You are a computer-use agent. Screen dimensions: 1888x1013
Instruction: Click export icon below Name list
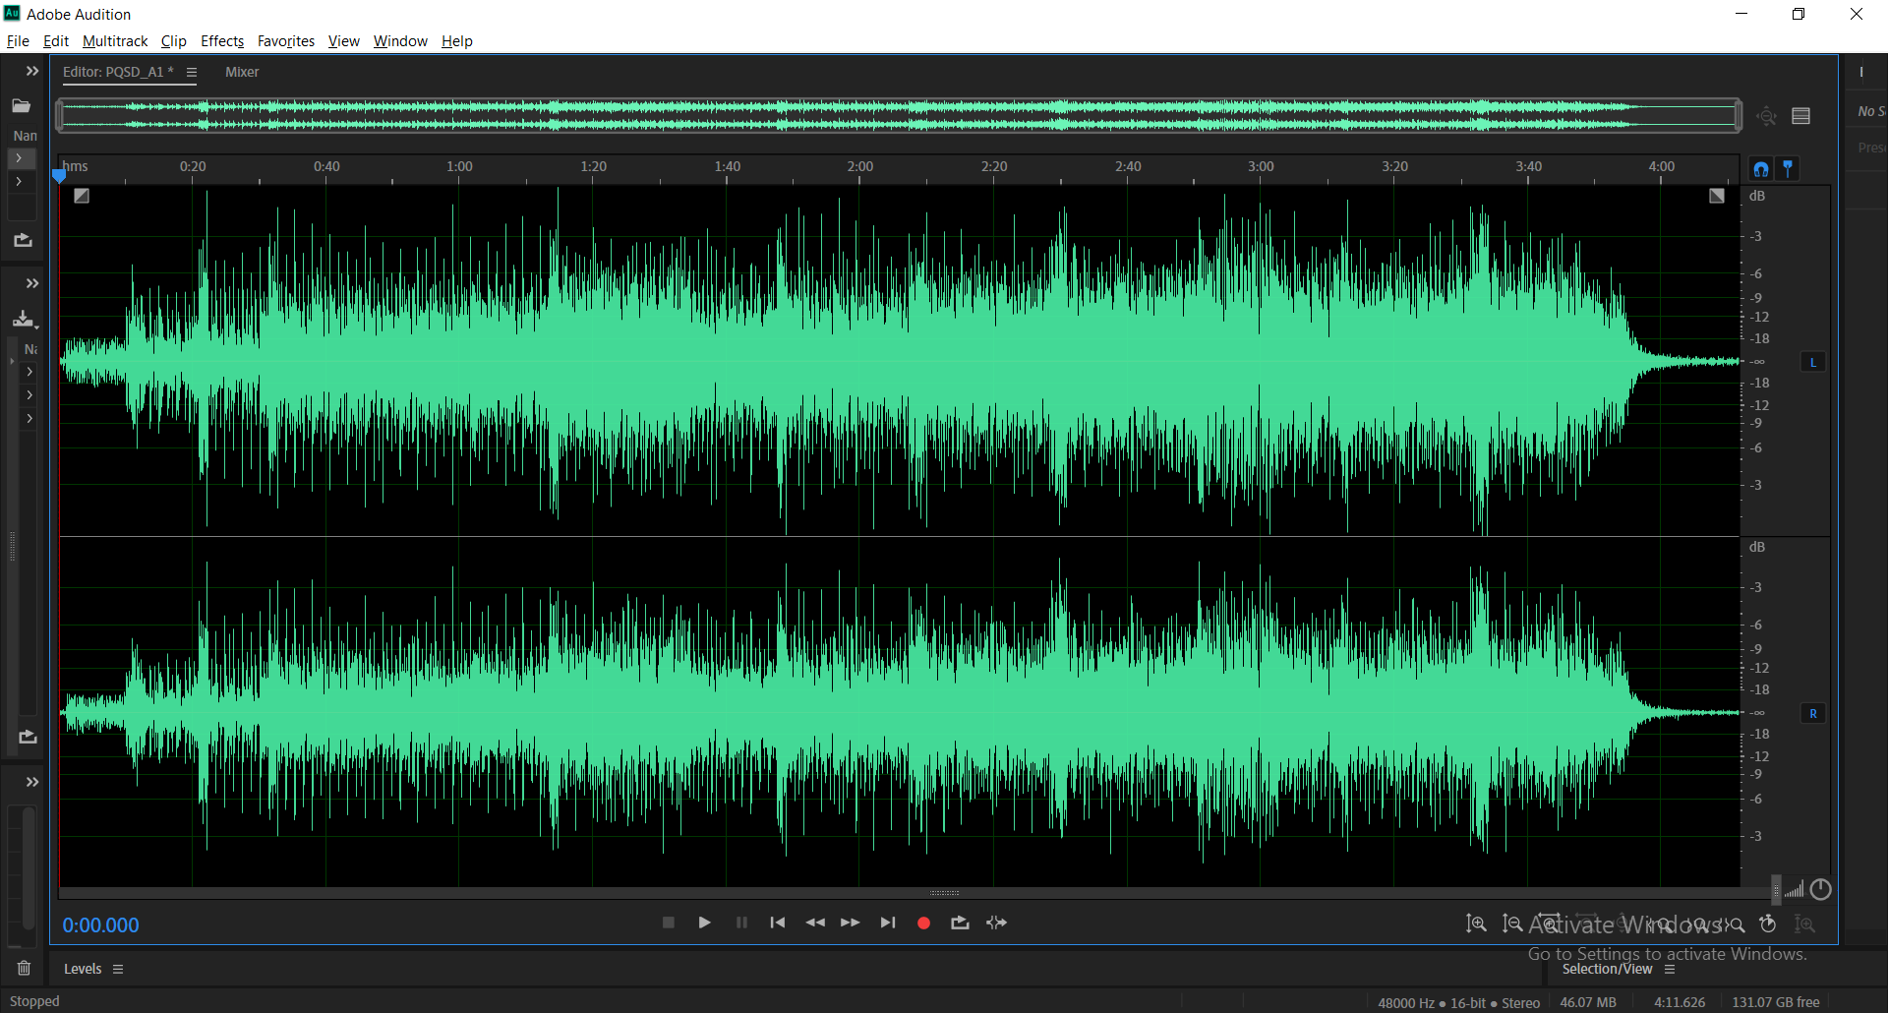pyautogui.click(x=23, y=240)
